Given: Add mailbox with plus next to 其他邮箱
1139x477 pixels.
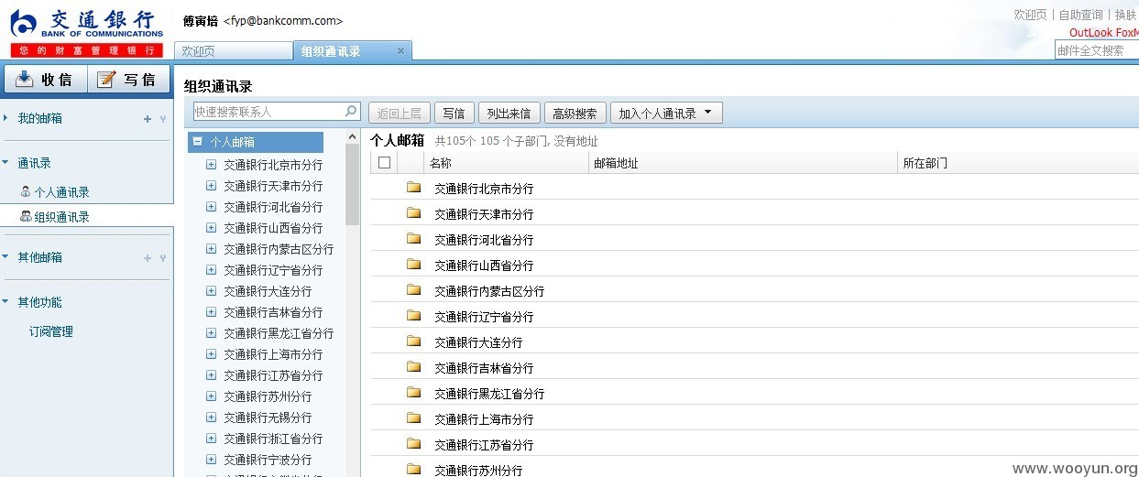Looking at the screenshot, I should tap(148, 258).
